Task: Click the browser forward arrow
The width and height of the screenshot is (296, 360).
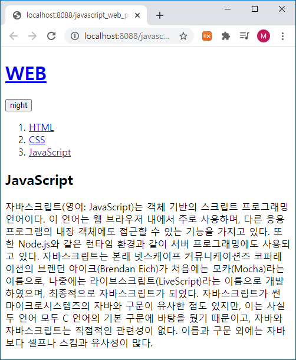Action: tap(32, 36)
